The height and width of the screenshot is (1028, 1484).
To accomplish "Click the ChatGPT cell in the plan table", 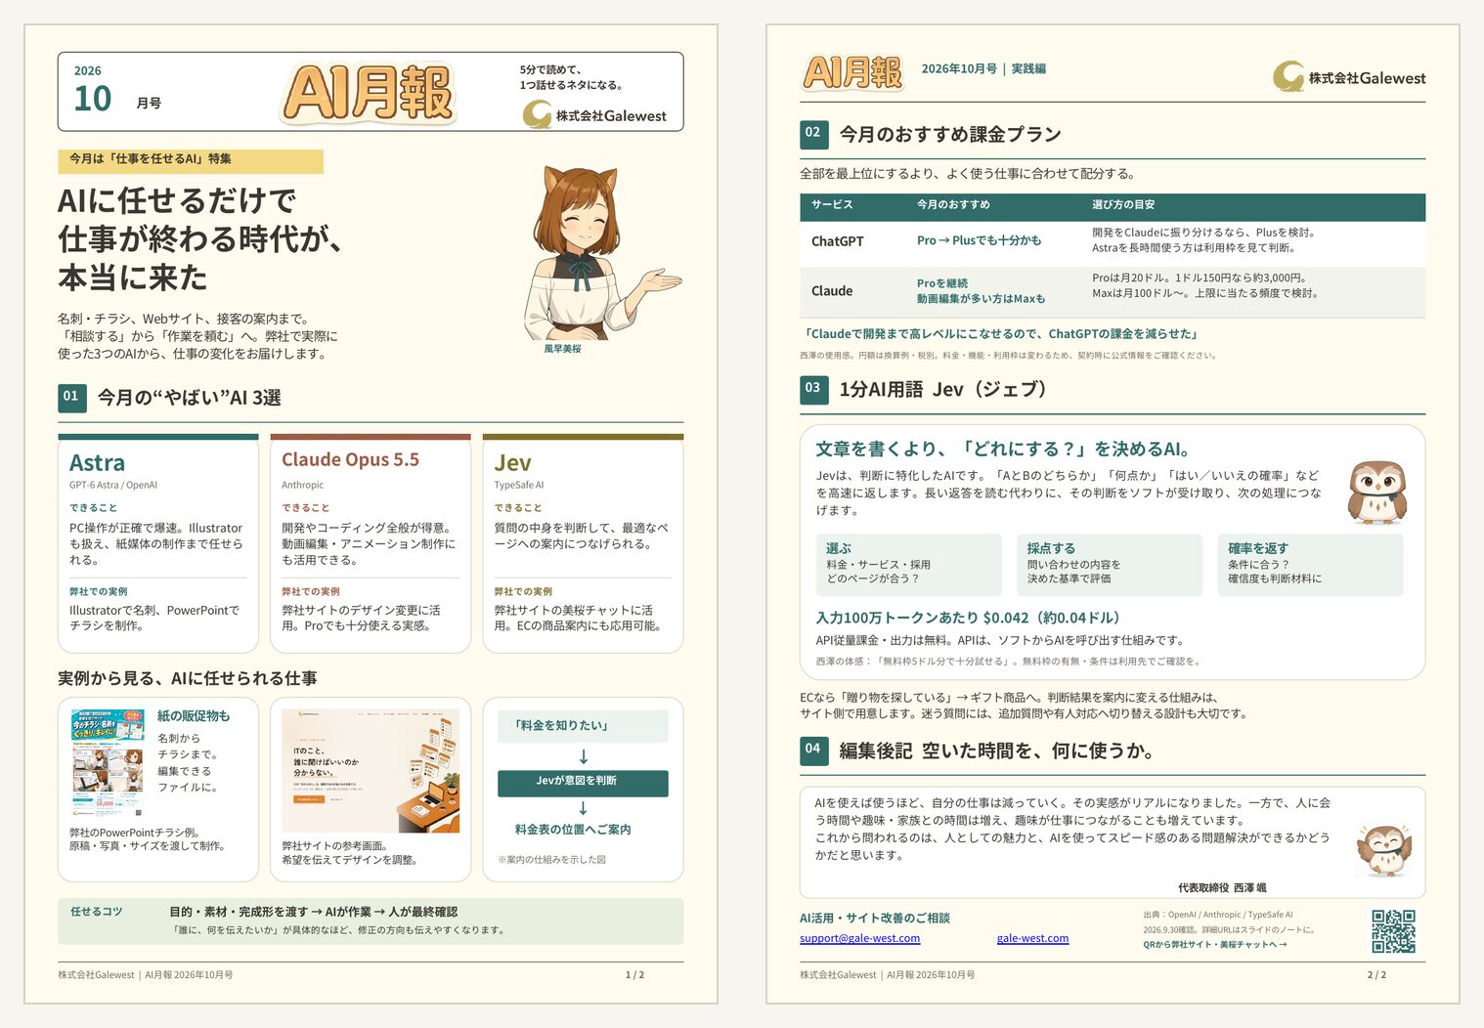I will click(838, 241).
